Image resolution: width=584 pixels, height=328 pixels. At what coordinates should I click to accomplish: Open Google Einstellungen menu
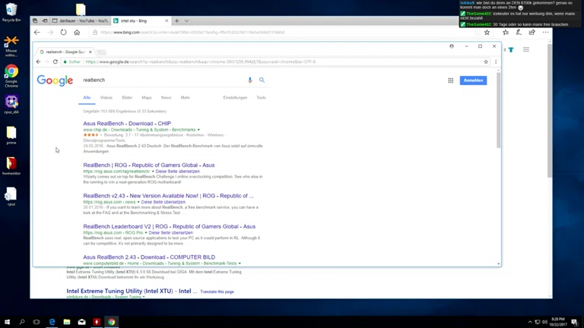[235, 97]
